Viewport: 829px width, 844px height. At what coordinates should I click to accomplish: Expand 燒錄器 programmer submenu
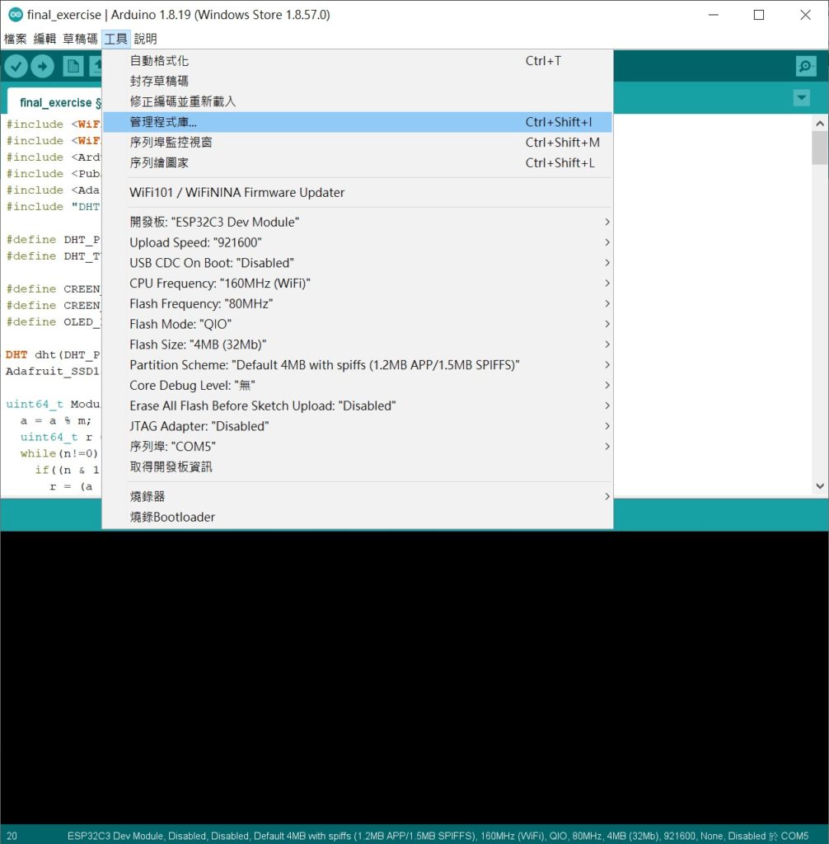(358, 497)
